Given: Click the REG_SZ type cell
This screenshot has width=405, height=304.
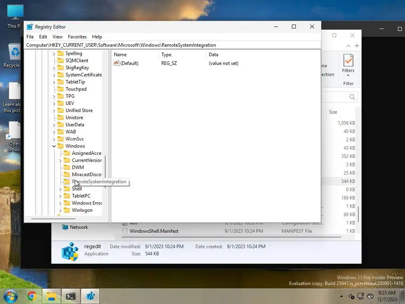Looking at the screenshot, I should click(x=169, y=63).
